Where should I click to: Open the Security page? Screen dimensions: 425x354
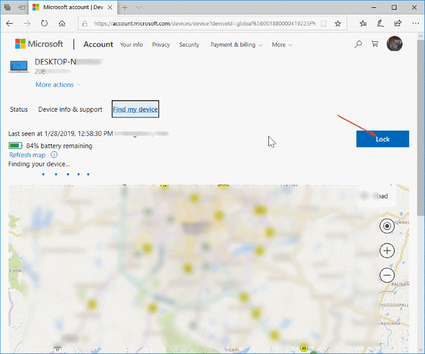click(x=189, y=45)
